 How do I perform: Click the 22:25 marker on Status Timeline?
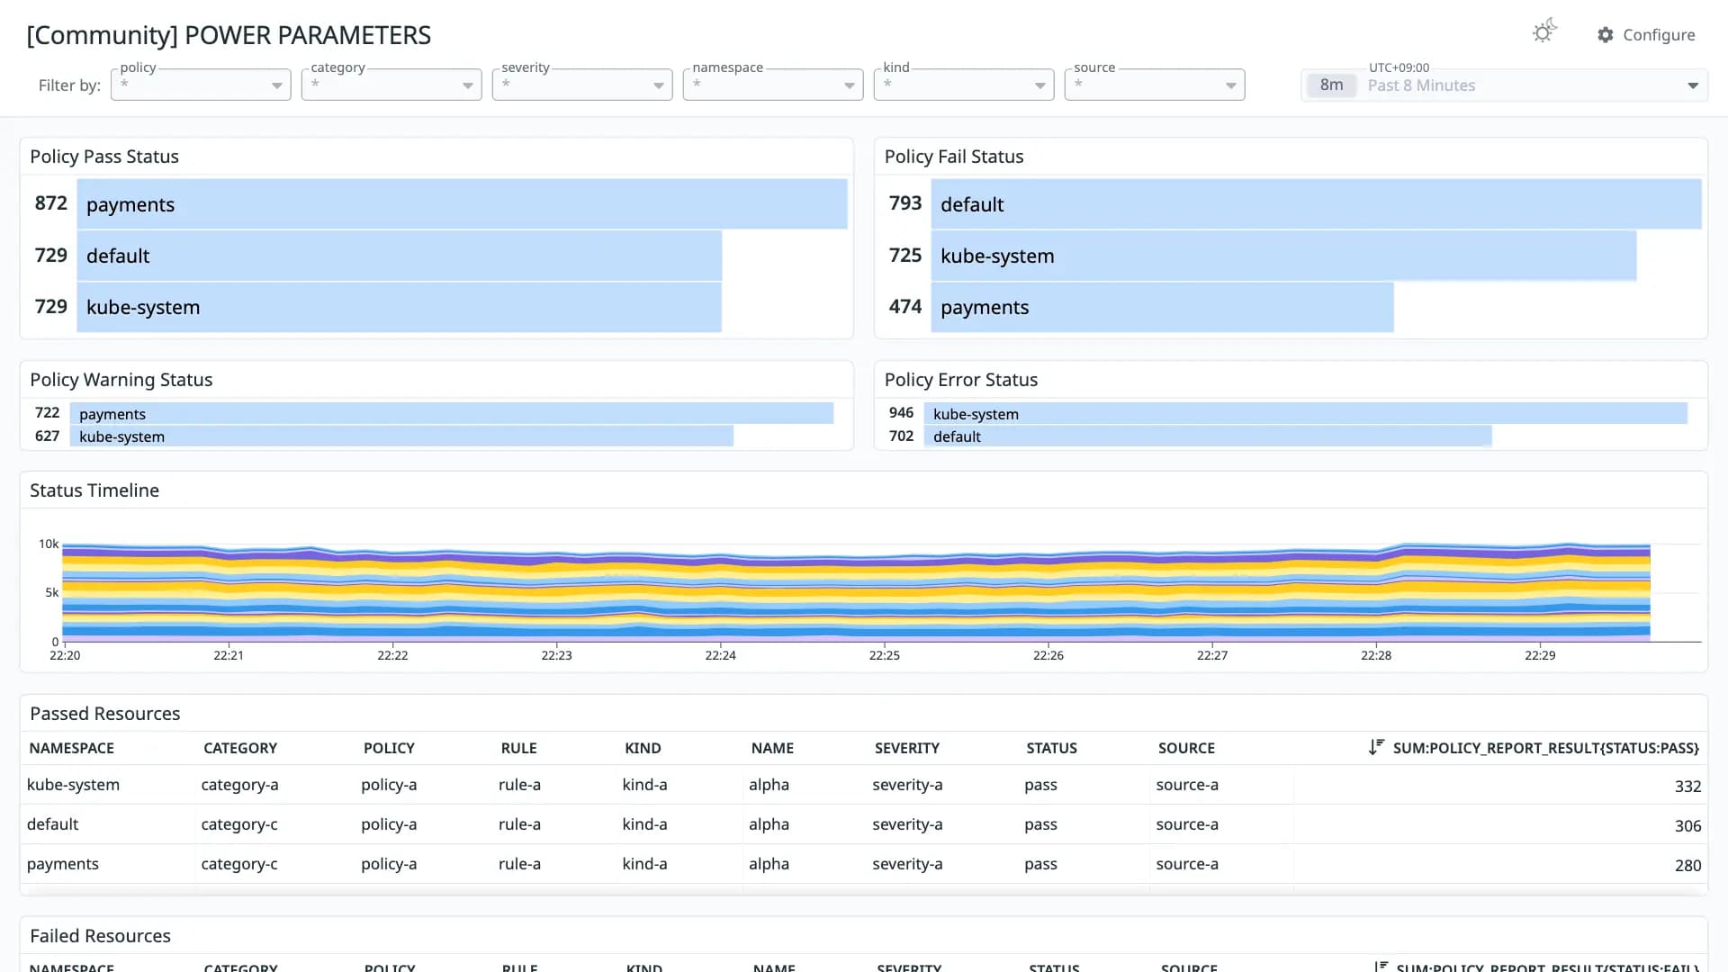coord(884,655)
